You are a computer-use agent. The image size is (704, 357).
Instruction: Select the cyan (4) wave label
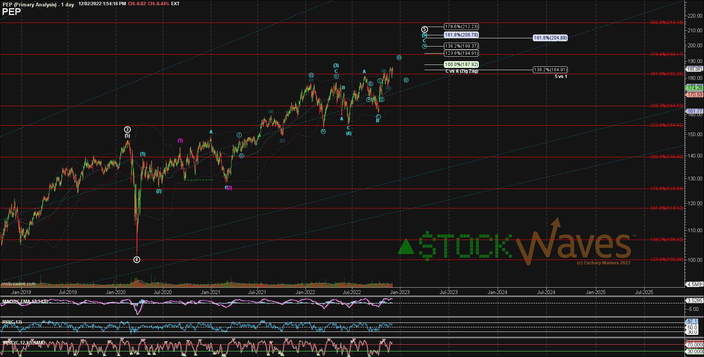point(349,133)
